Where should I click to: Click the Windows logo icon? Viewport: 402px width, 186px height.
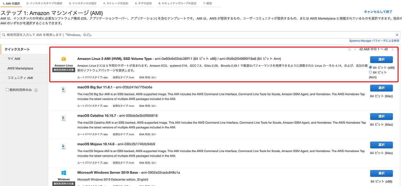64,173
